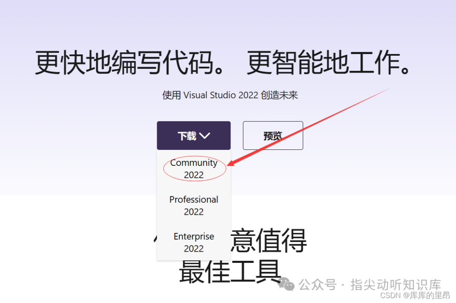Pick Enterprise 2022 download option
The image size is (456, 303).
(x=194, y=242)
